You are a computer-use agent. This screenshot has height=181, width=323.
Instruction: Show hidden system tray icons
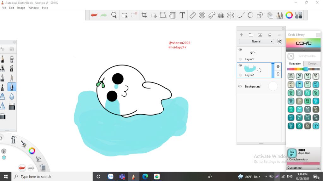(266, 177)
